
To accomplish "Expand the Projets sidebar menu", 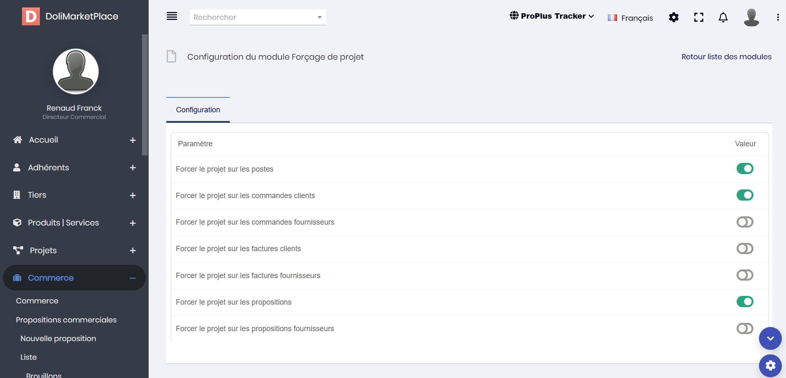I will 132,250.
